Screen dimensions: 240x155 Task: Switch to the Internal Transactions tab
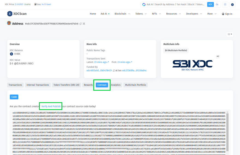click(38, 85)
